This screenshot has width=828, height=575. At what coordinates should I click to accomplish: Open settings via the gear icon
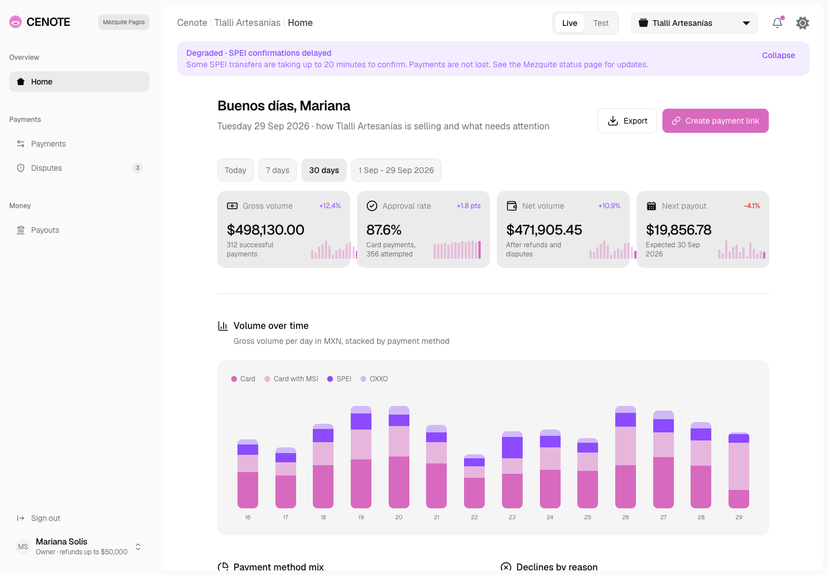point(803,23)
